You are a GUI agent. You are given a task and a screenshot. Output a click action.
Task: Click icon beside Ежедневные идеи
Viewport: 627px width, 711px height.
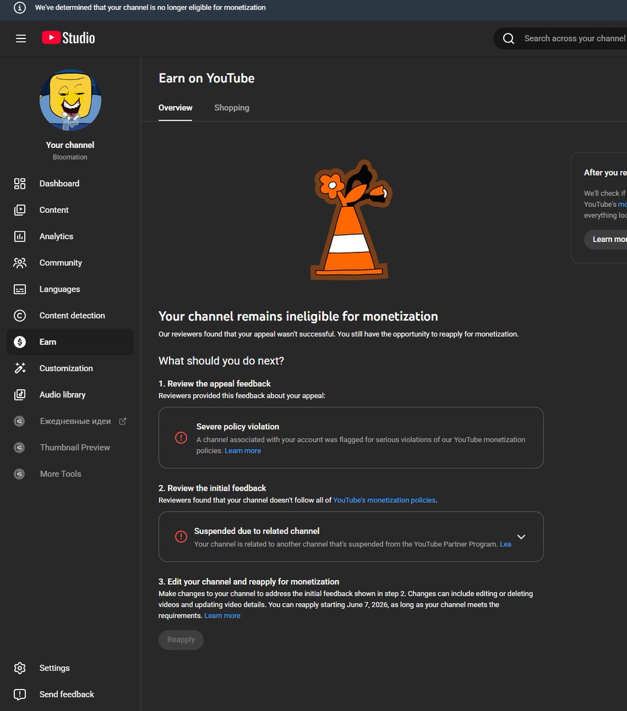point(20,421)
